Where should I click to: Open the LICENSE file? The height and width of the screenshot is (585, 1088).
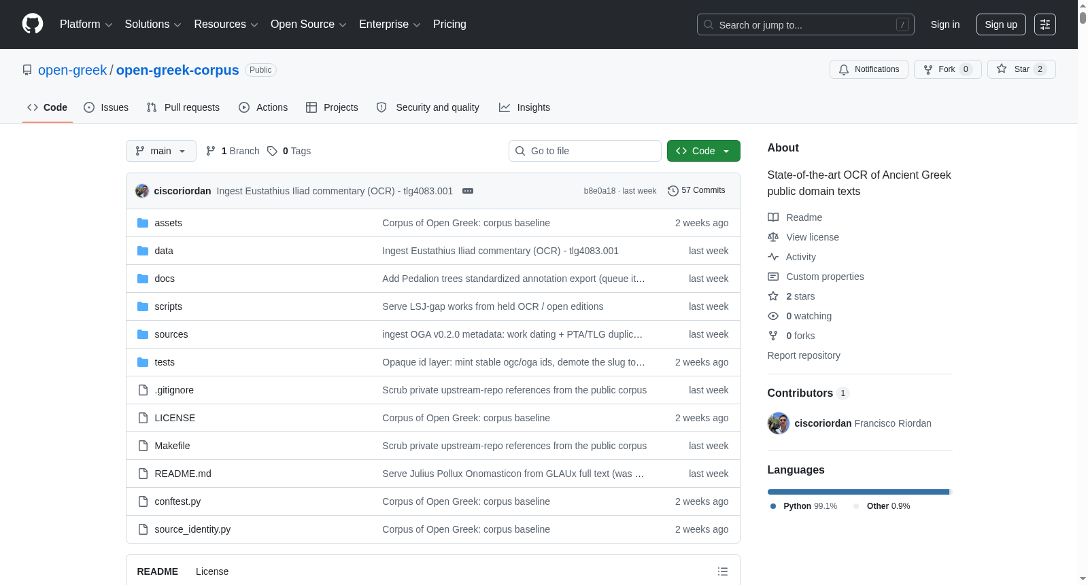175,418
